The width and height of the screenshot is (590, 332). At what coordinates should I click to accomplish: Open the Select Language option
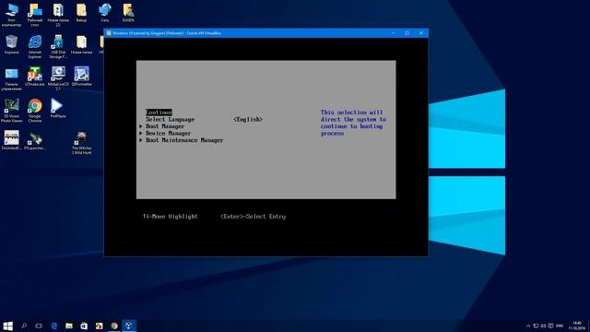[x=170, y=119]
